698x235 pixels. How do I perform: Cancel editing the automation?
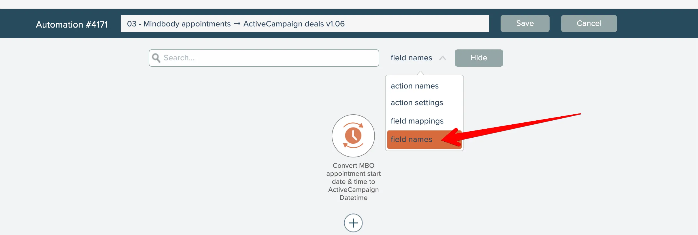pos(589,24)
